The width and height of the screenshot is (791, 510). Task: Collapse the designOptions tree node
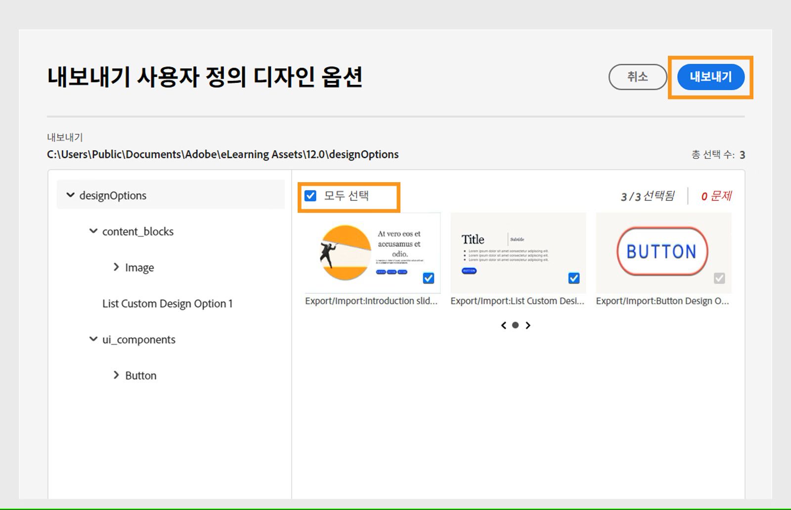coord(70,195)
